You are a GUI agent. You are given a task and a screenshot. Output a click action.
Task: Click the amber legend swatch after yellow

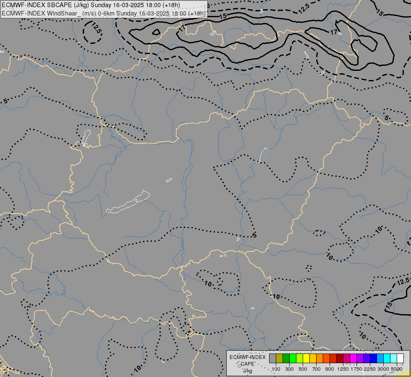coord(313,359)
